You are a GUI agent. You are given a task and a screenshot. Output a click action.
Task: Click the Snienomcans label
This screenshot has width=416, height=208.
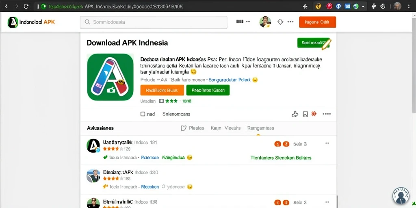176,114
